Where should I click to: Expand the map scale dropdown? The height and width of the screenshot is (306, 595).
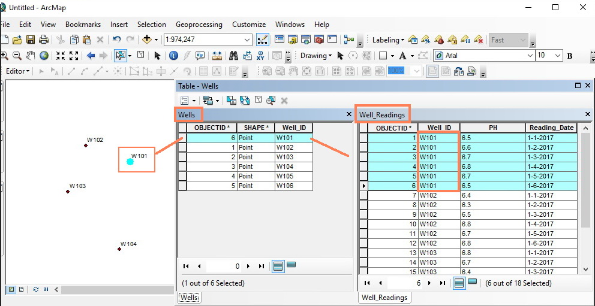247,40
